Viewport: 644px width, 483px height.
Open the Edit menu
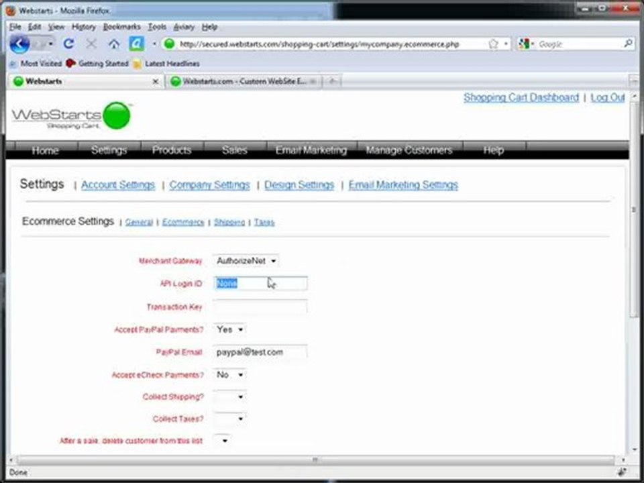coord(34,27)
